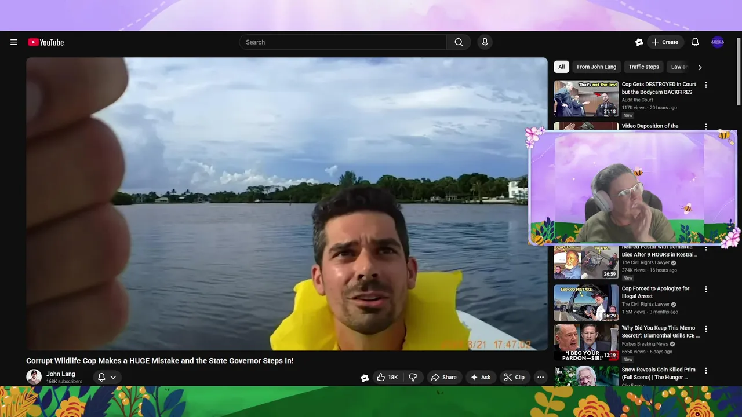This screenshot has height=417, width=742.
Task: Open 'Cop Forced to Apologize for Illegal Arrest' title
Action: [656, 292]
